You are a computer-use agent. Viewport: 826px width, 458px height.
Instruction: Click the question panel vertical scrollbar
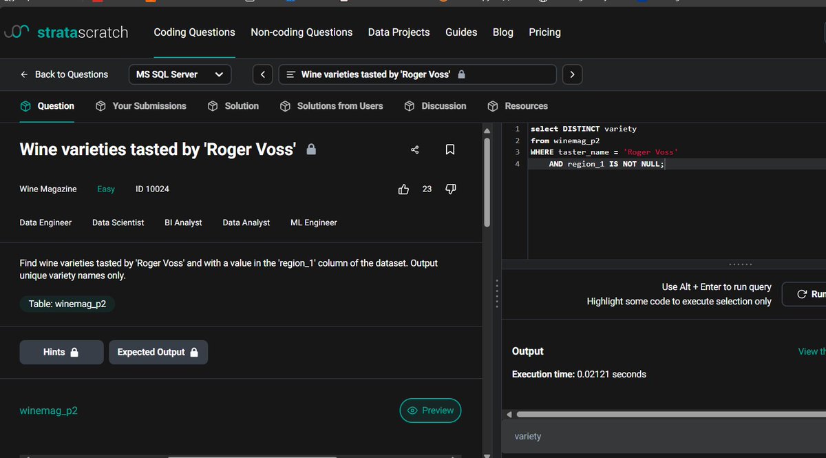pyautogui.click(x=487, y=182)
